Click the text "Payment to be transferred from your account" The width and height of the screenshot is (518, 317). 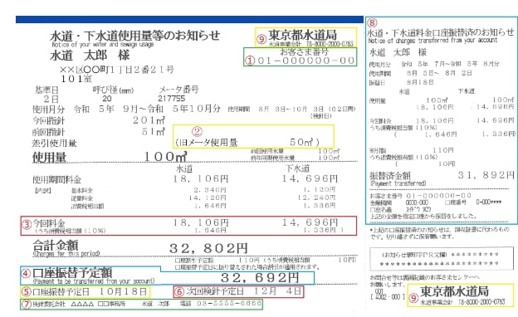[x=94, y=281]
